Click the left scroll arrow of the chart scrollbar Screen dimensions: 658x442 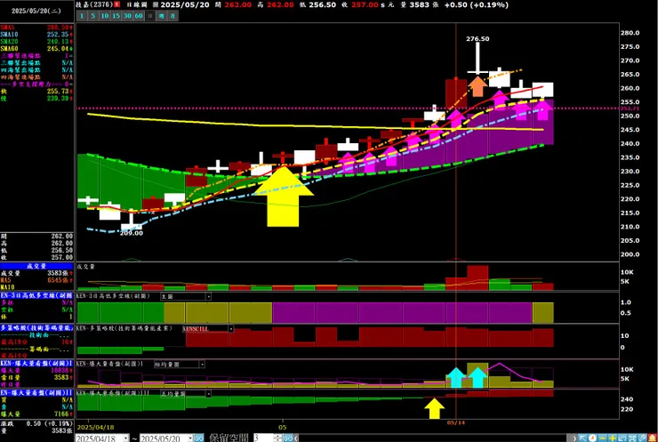coord(296,438)
